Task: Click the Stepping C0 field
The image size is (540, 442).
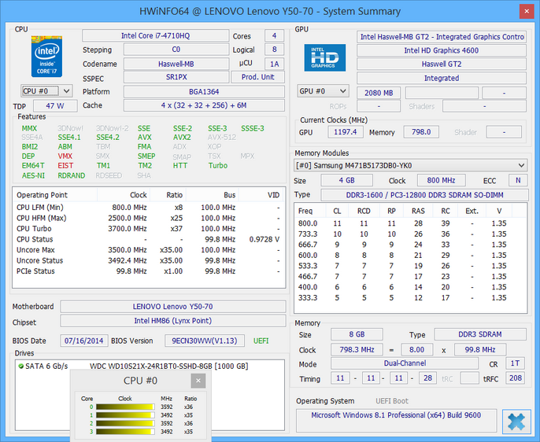Action: click(x=176, y=50)
